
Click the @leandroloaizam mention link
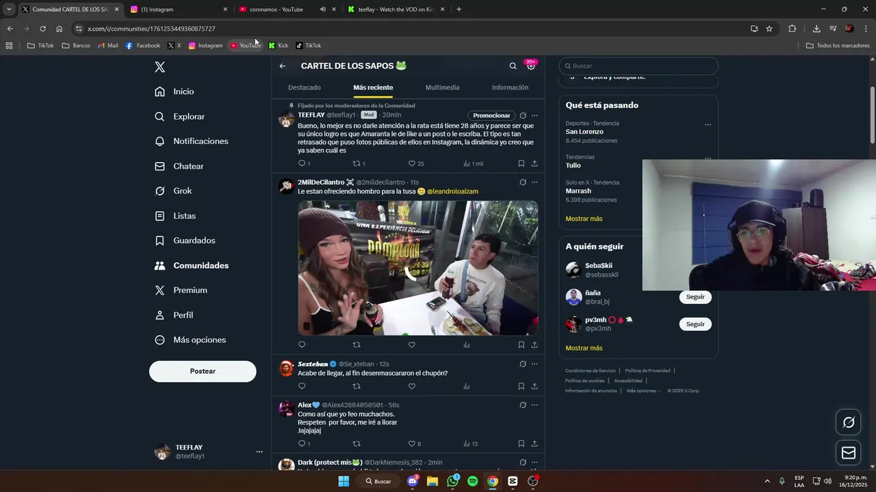(452, 191)
